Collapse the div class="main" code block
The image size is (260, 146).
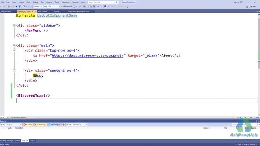tap(14, 45)
